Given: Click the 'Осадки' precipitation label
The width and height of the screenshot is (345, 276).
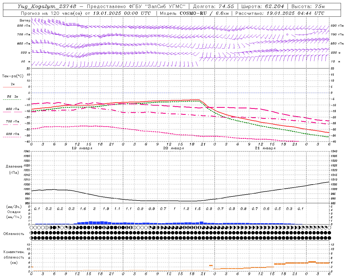Looking at the screenshot, I should click(14, 212).
